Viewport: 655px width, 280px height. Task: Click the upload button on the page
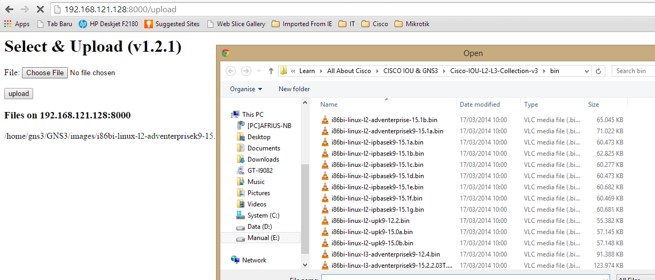pos(19,94)
